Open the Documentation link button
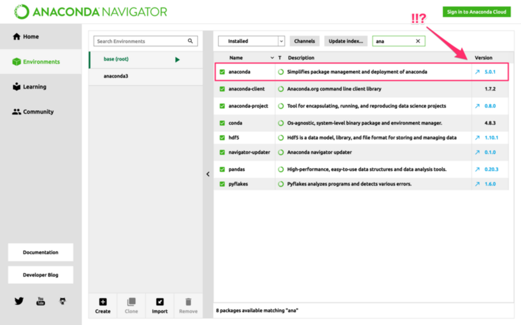 click(40, 252)
